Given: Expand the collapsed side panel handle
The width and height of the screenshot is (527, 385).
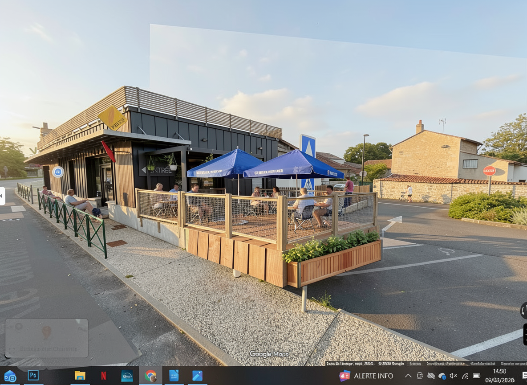Looking at the screenshot, I should (x=2, y=196).
